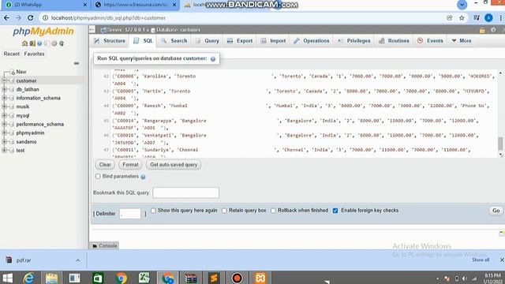505x284 pixels.
Task: Click browser profile avatar icon
Action: point(488,18)
